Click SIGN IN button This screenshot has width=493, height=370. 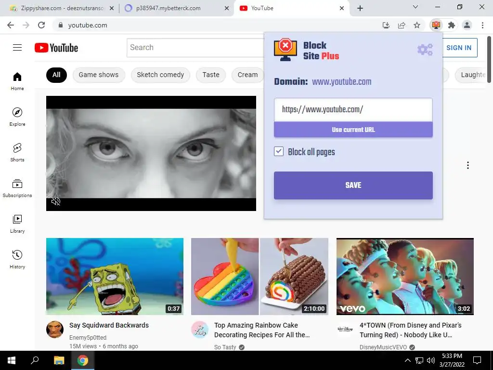(x=459, y=48)
